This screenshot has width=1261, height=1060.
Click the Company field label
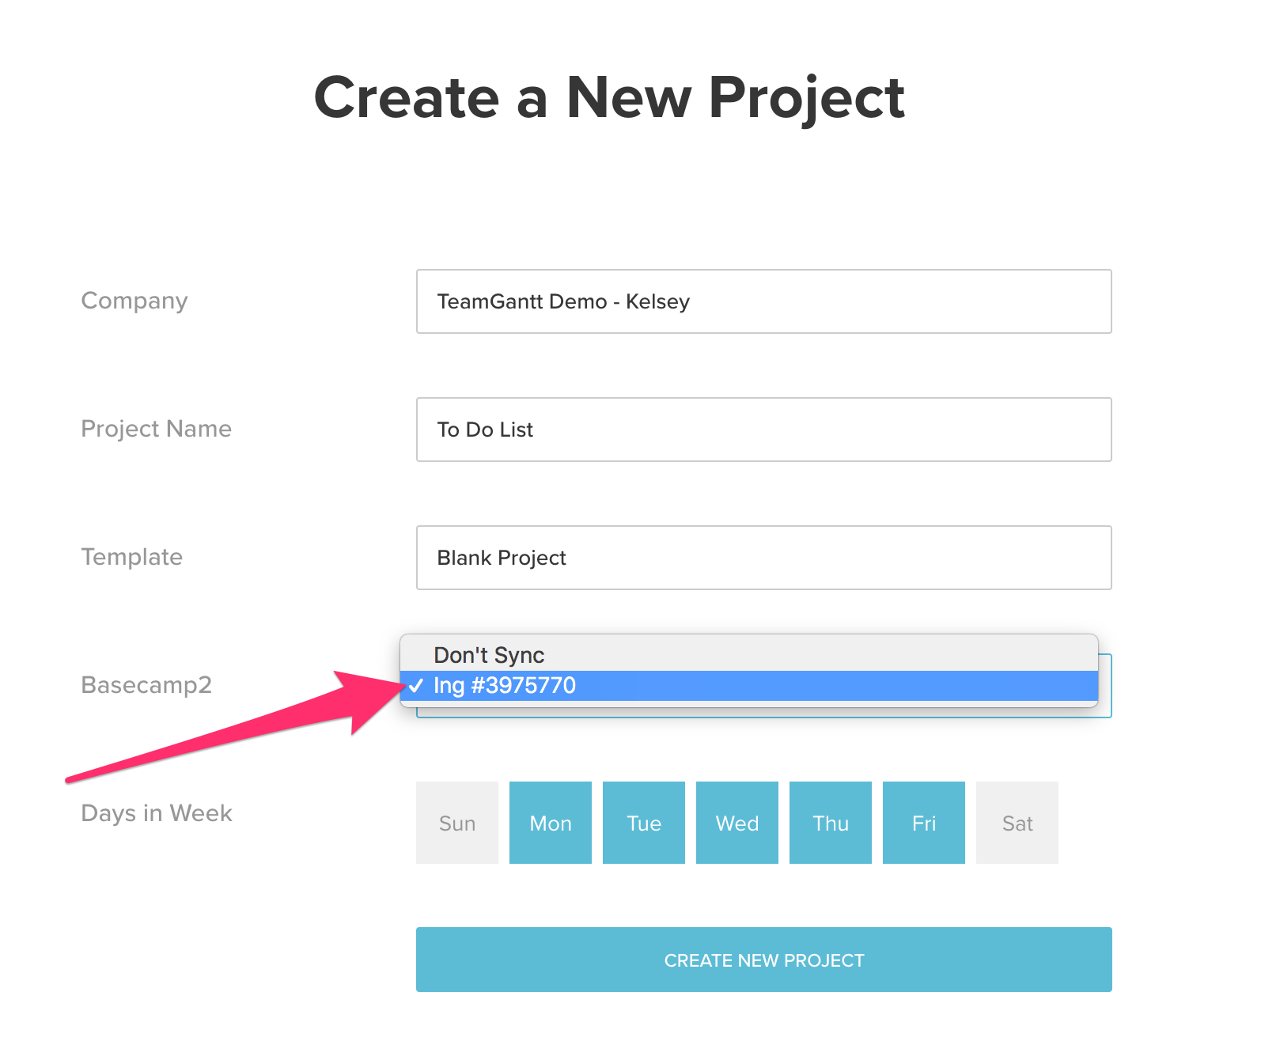[134, 301]
